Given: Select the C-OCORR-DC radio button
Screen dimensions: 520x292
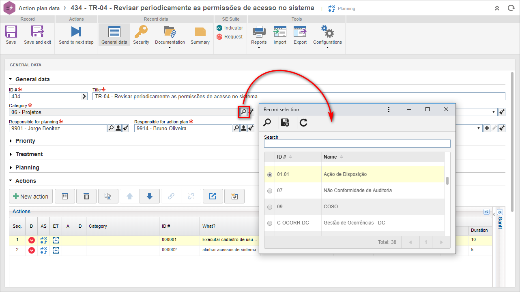Looking at the screenshot, I should click(x=270, y=223).
